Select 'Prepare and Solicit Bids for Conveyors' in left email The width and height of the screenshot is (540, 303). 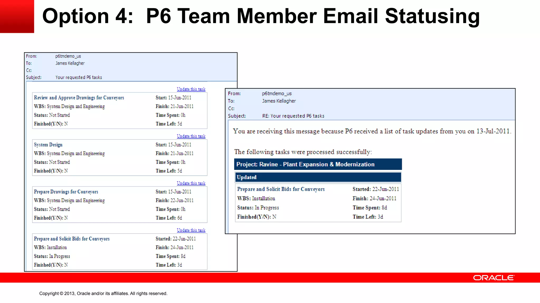click(x=71, y=239)
